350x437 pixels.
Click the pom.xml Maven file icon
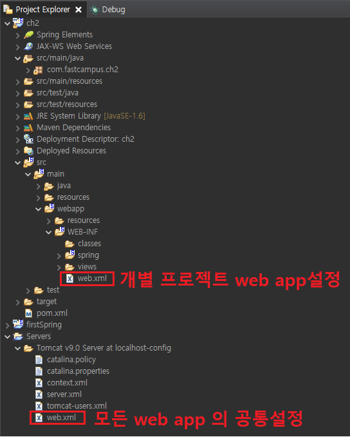(x=29, y=313)
